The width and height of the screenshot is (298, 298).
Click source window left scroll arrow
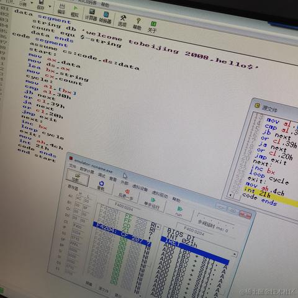coord(231,195)
